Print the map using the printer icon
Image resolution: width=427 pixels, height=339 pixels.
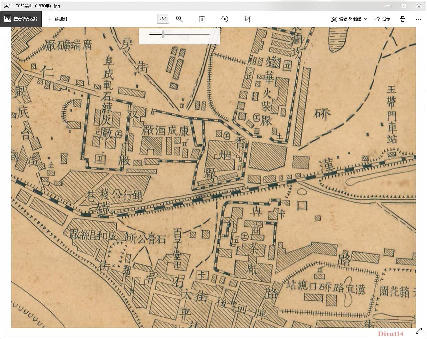click(x=403, y=19)
